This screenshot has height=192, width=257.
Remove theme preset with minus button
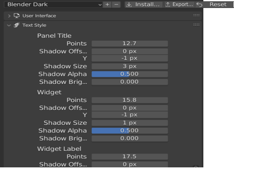pos(116,4)
